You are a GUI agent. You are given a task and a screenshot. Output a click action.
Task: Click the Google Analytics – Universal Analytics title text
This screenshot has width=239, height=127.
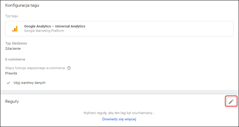pyautogui.click(x=55, y=26)
